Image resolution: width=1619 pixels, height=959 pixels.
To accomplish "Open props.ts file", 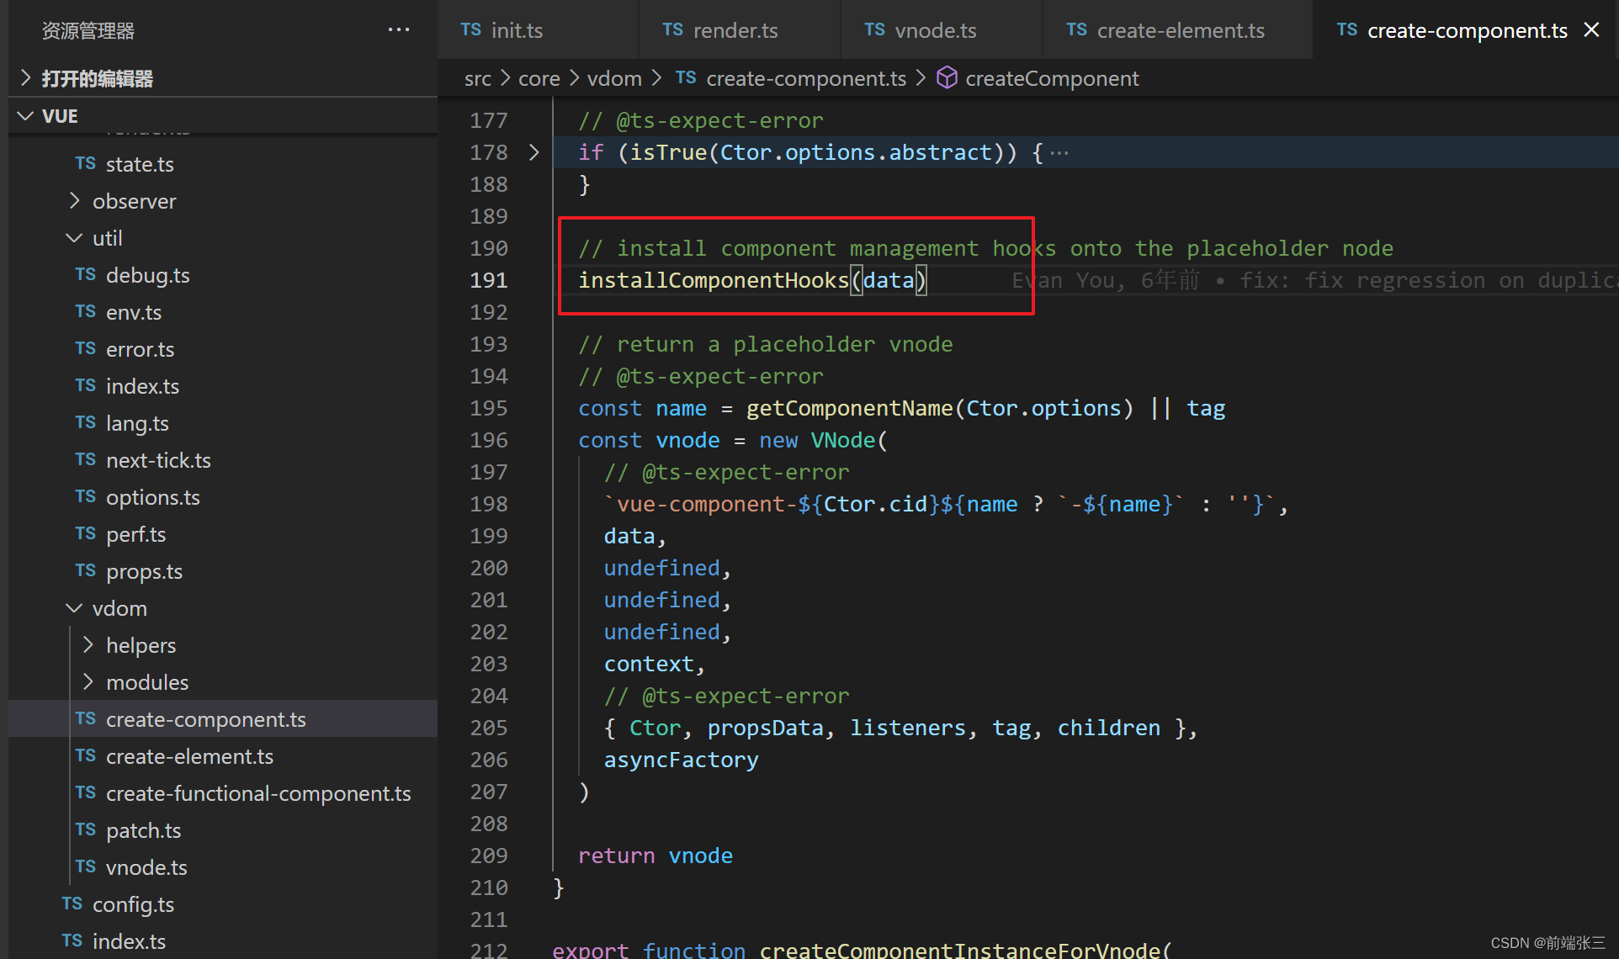I will tap(222, 571).
